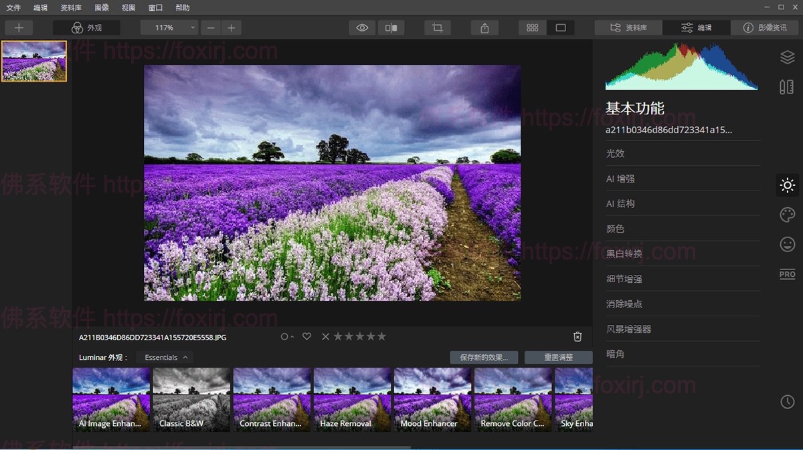803x450 pixels.
Task: Click the 保存新的效果 button
Action: coord(484,357)
